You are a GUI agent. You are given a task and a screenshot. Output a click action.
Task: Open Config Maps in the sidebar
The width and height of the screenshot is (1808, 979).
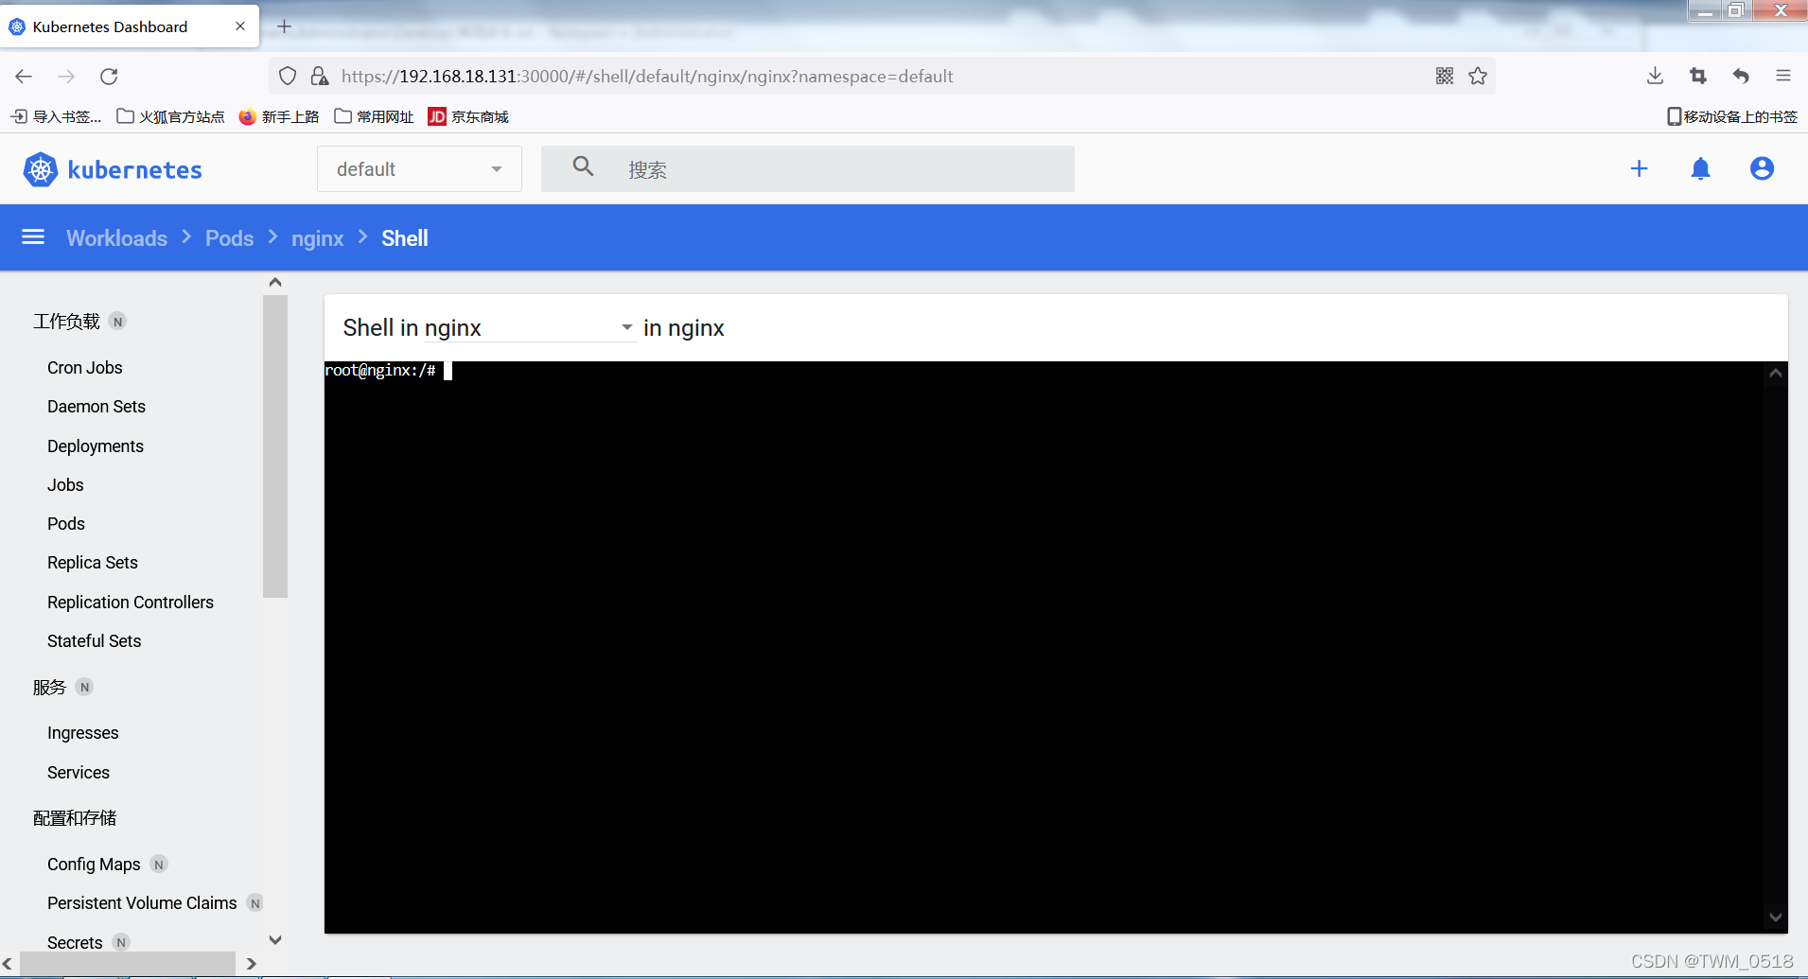pyautogui.click(x=94, y=865)
